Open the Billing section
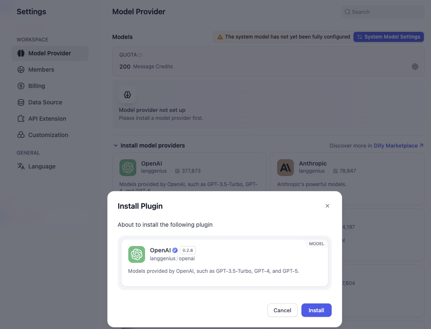The height and width of the screenshot is (329, 431). [x=36, y=86]
